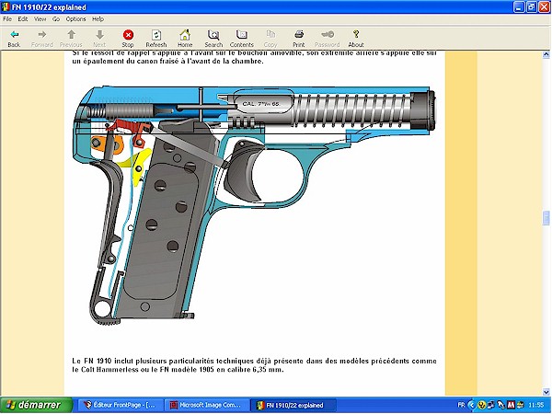Open the File menu
Viewport: 552px width, 414px height.
(7, 19)
